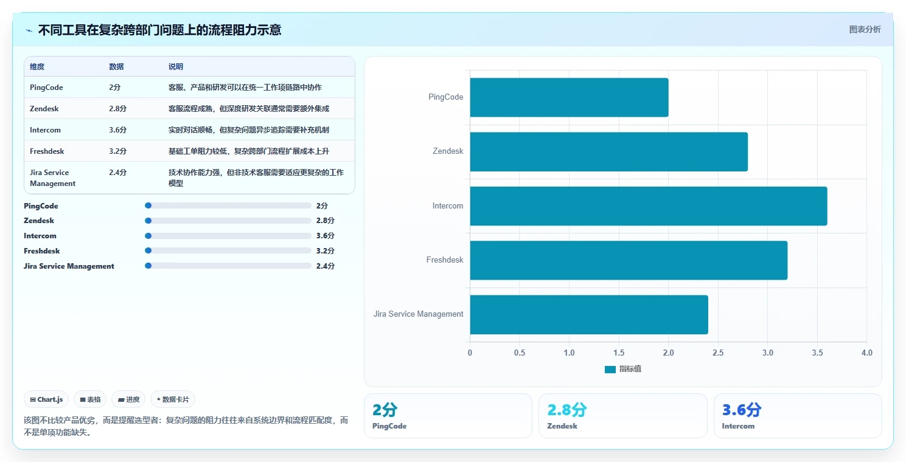Image resolution: width=906 pixels, height=462 pixels.
Task: Click the Intercom progress bar
Action: pos(228,236)
